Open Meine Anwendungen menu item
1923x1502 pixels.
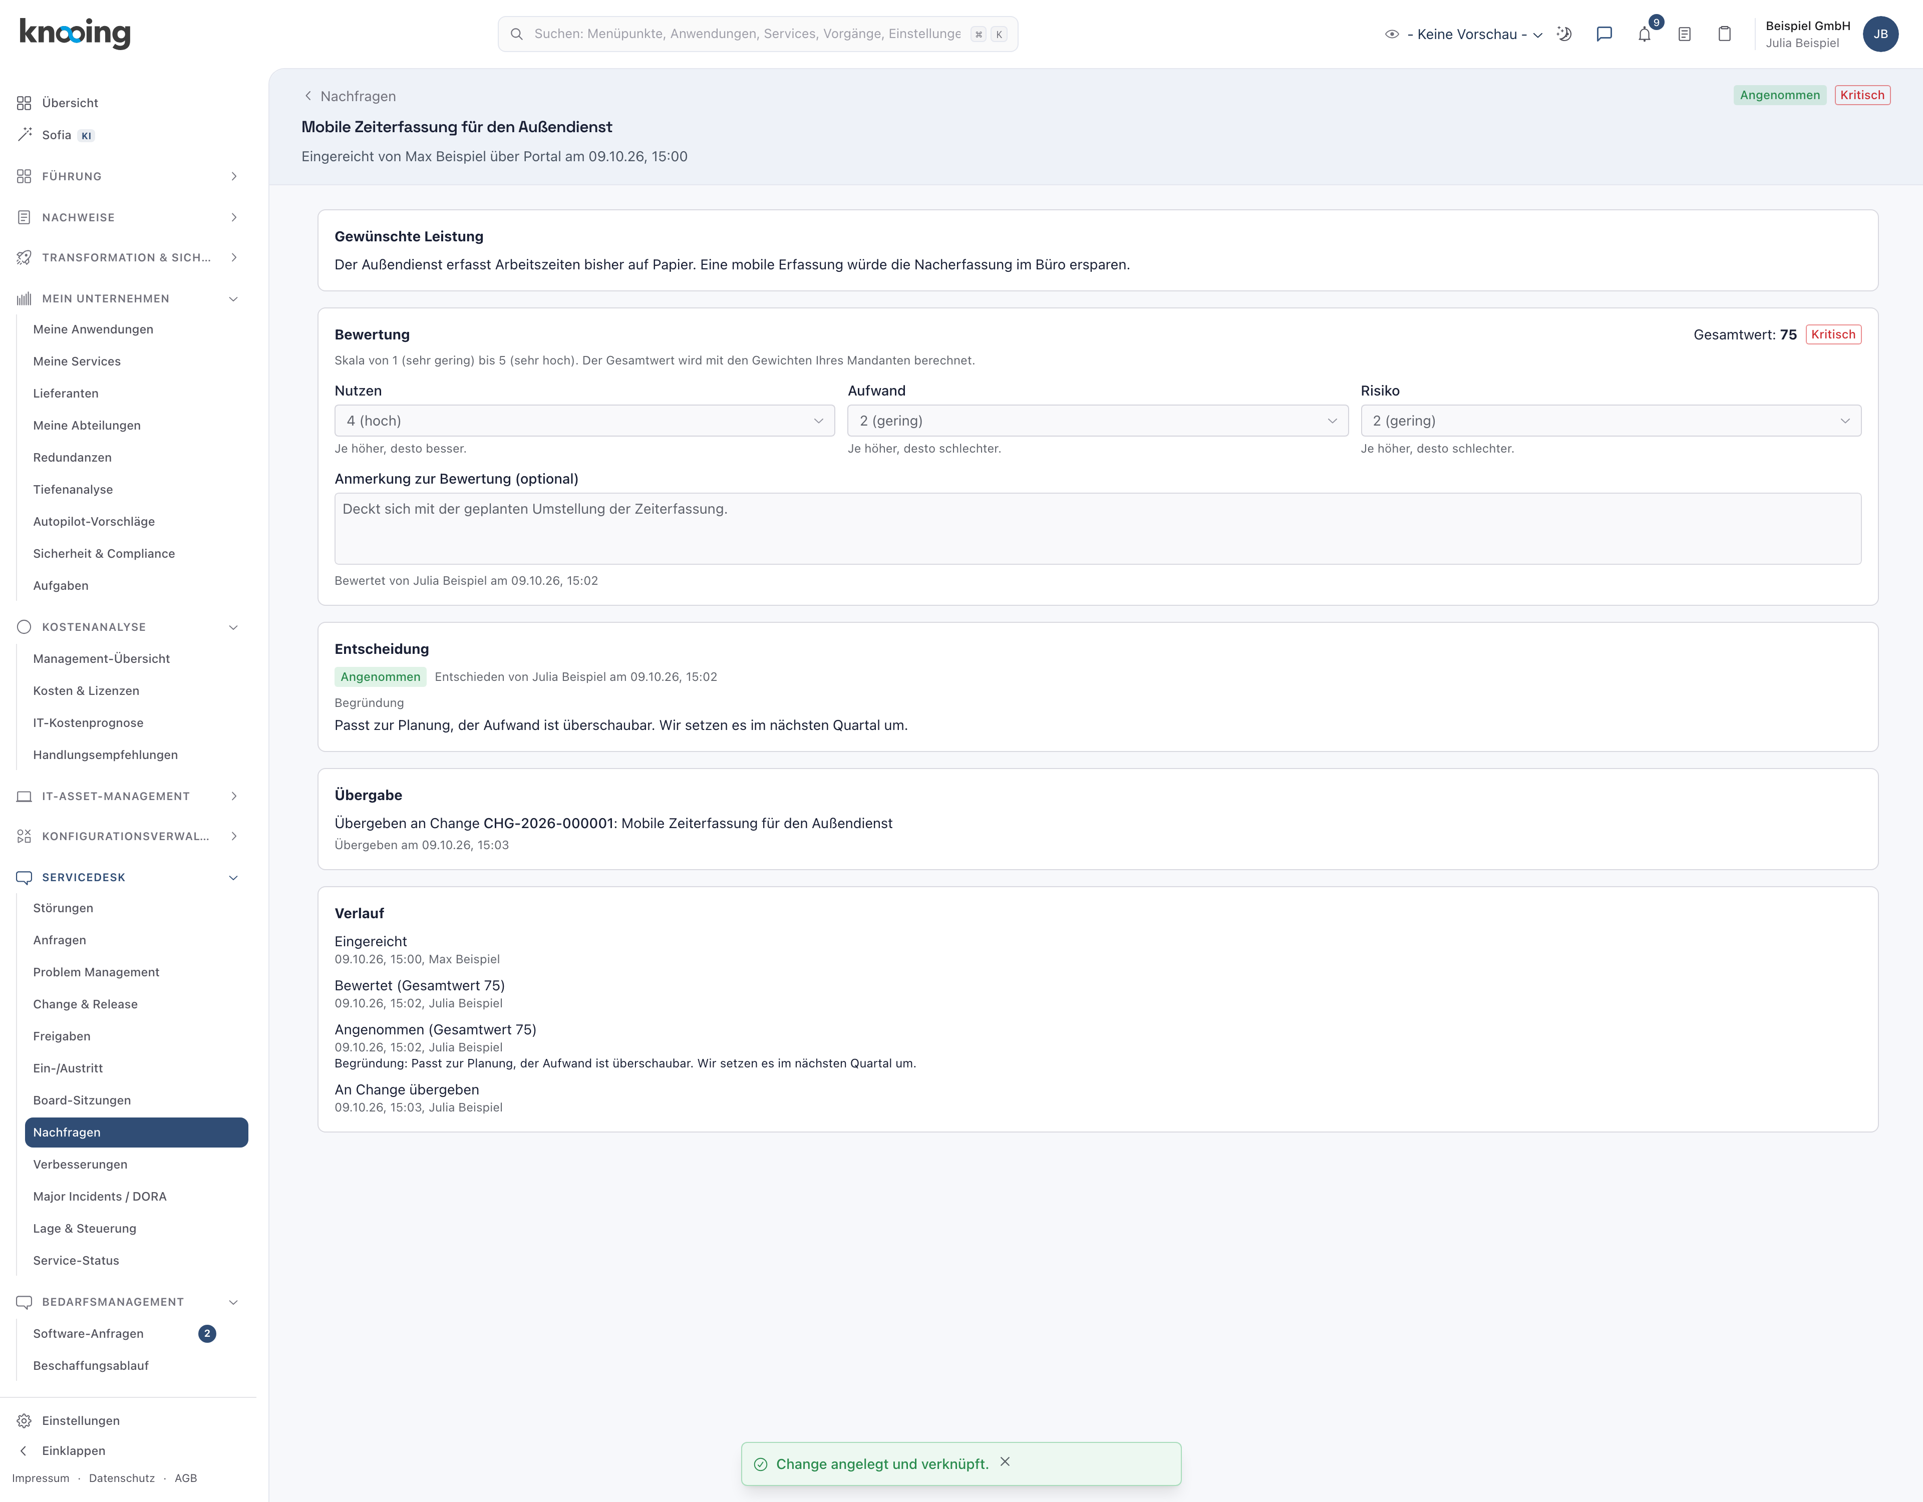click(x=137, y=329)
